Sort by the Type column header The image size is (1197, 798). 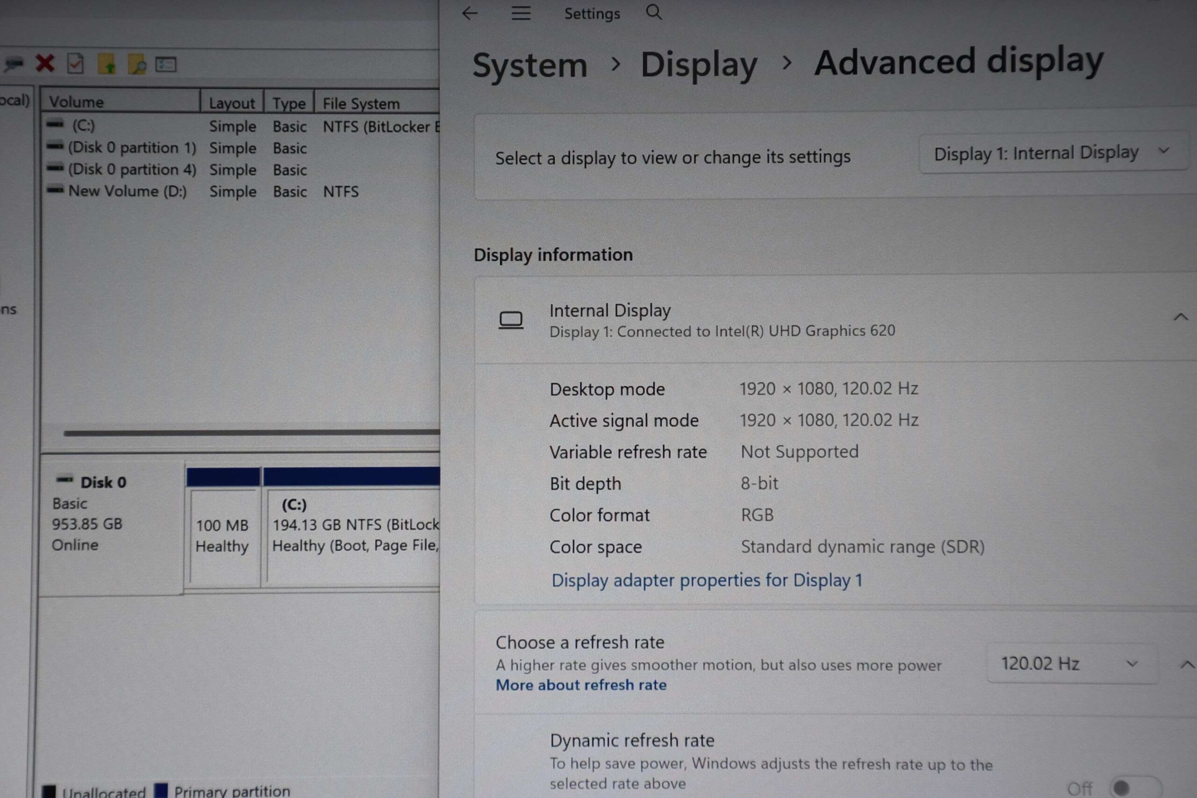(x=289, y=102)
